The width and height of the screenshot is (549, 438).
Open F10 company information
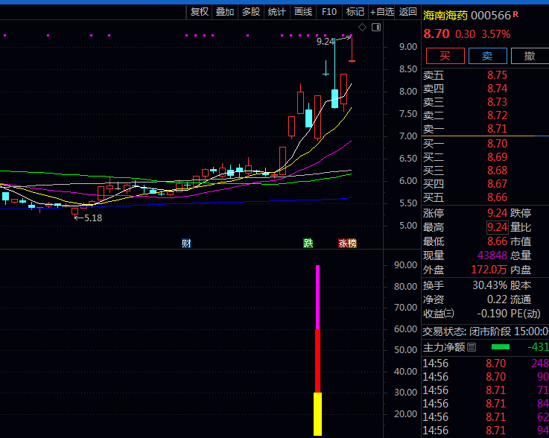click(329, 11)
